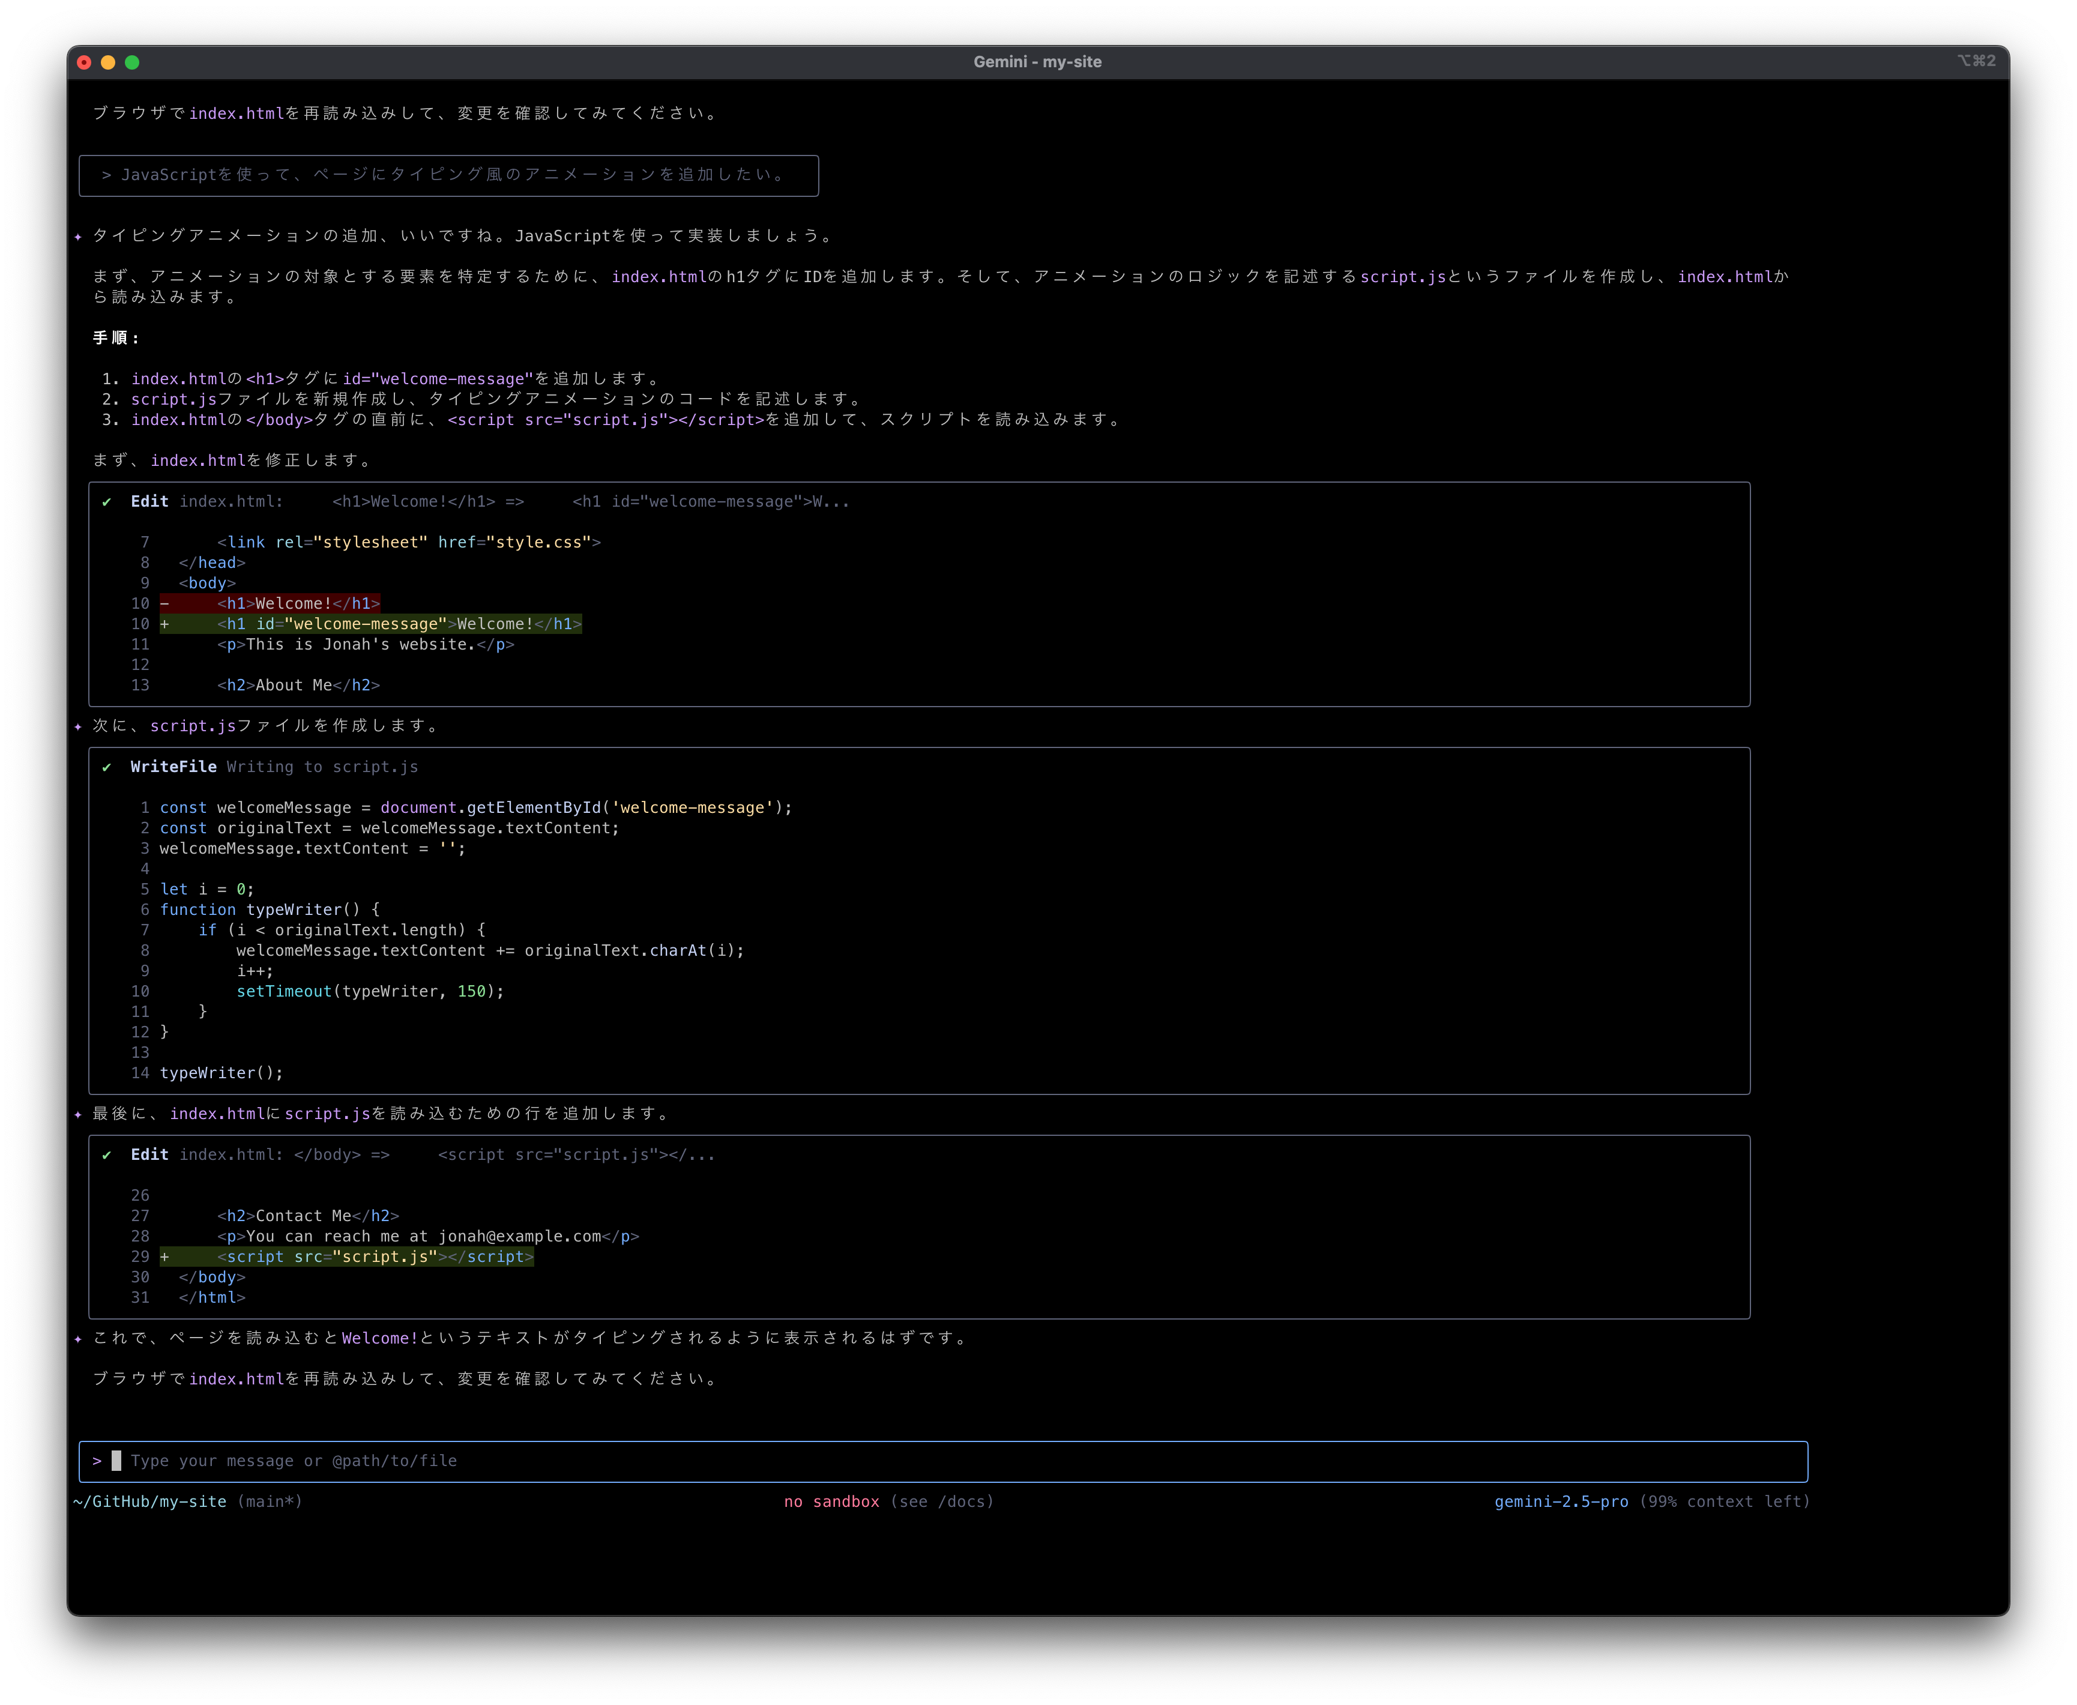Click sparkle marker before '次に、script.js'
This screenshot has width=2077, height=1705.
click(x=77, y=727)
